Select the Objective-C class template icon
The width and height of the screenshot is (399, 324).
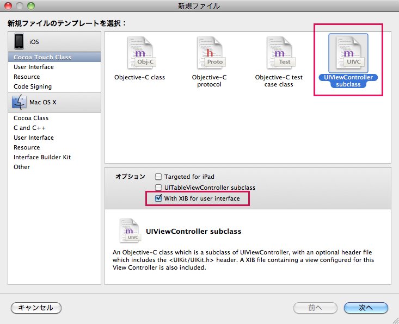(142, 53)
